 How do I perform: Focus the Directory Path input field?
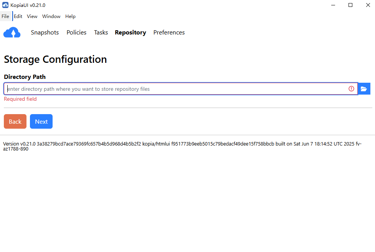pos(177,89)
